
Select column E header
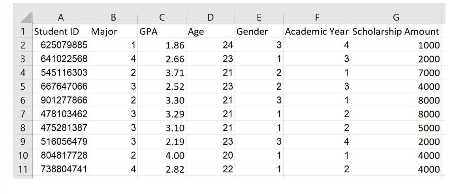259,17
